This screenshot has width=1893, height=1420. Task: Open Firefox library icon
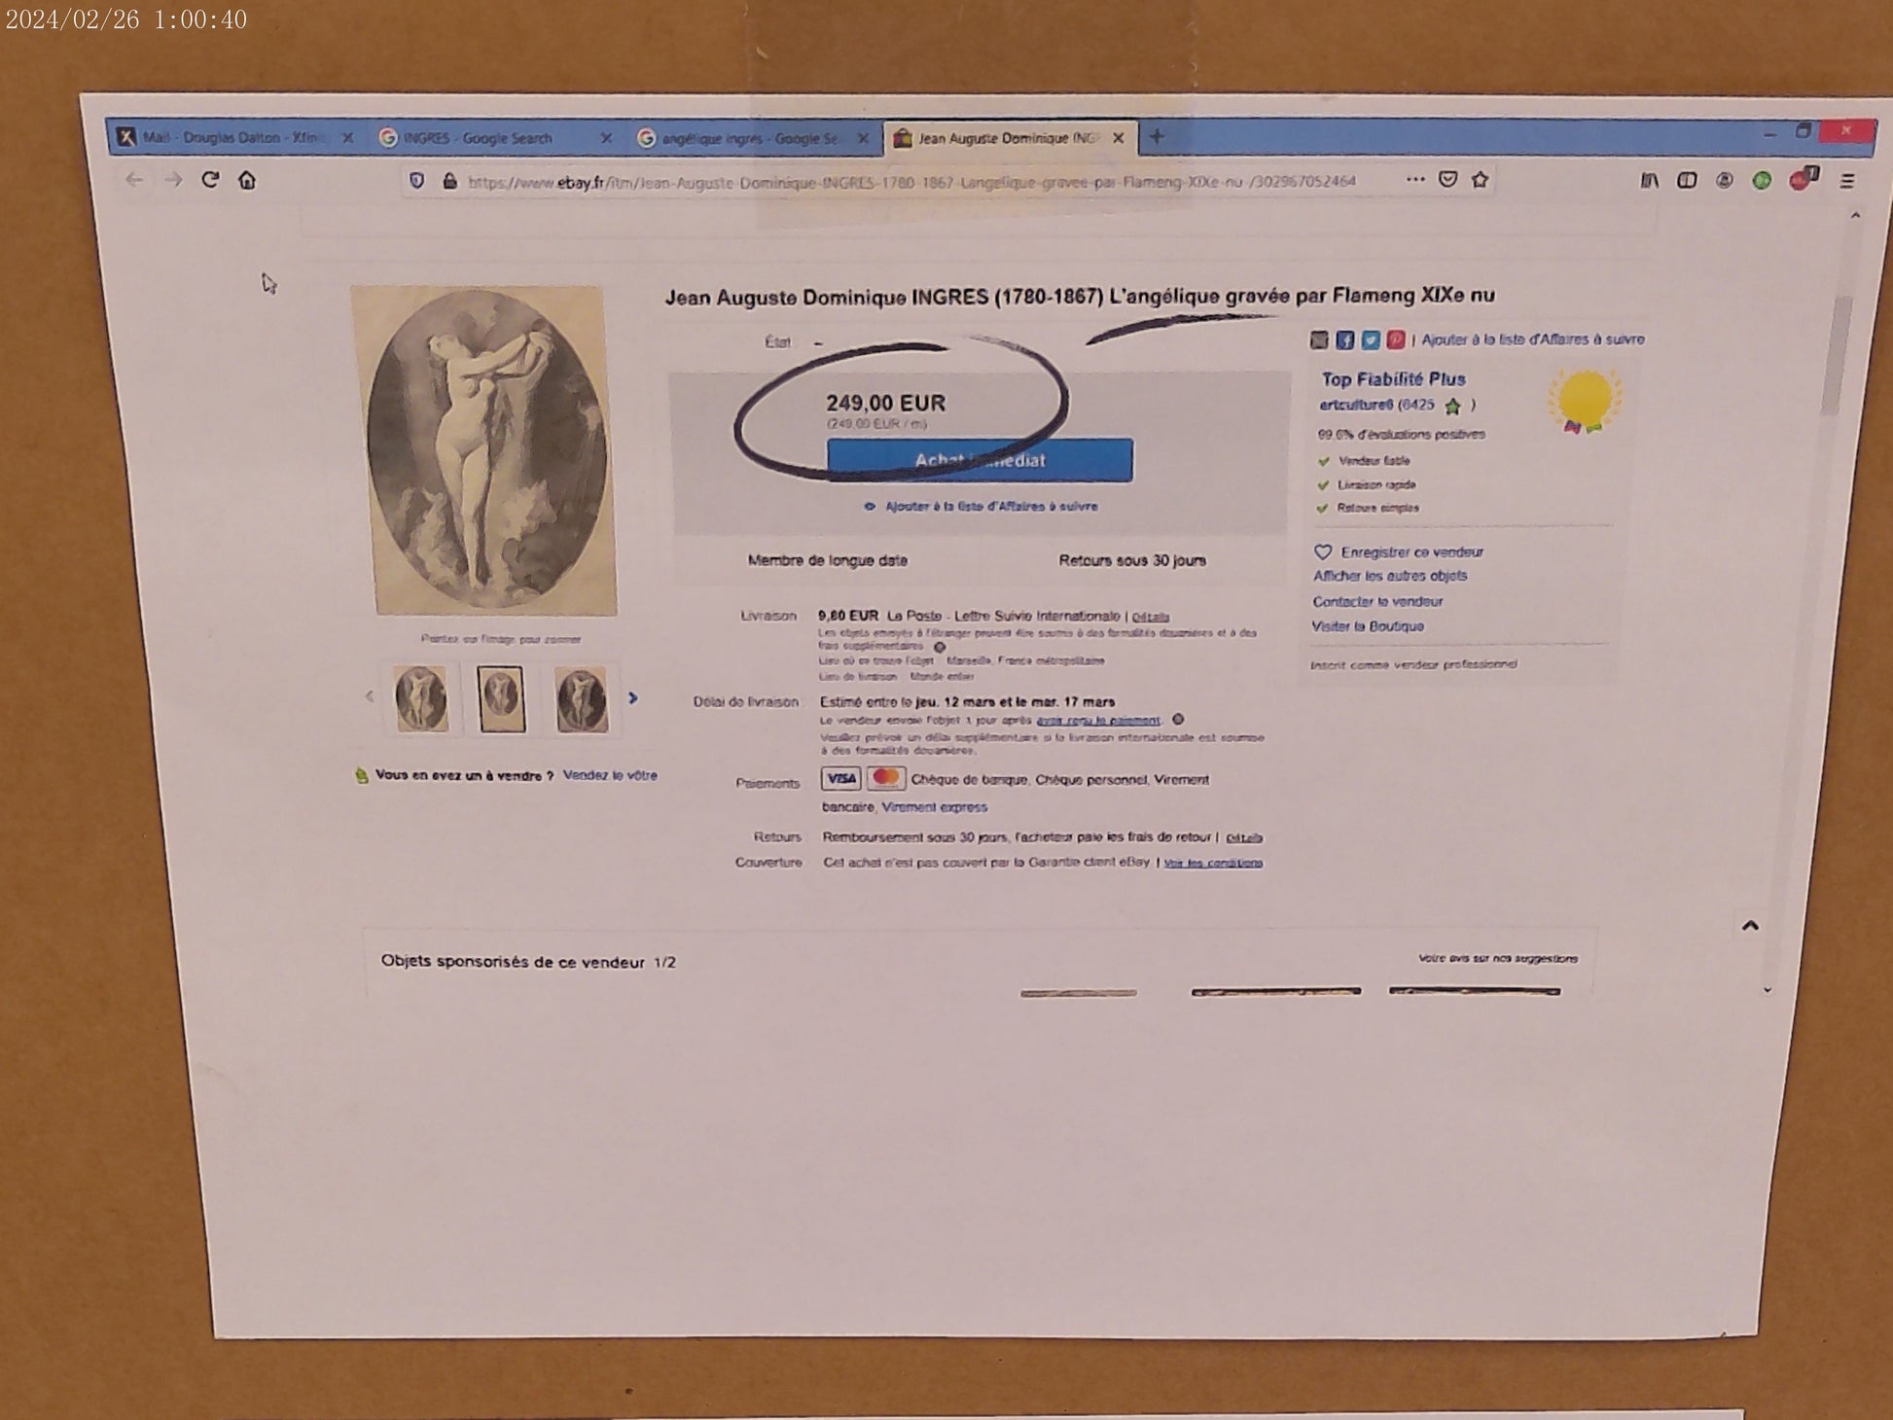[x=1649, y=181]
